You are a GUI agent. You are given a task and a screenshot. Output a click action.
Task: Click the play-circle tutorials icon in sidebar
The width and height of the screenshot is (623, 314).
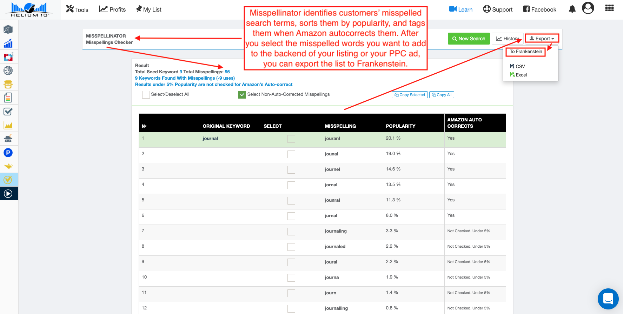pos(8,194)
